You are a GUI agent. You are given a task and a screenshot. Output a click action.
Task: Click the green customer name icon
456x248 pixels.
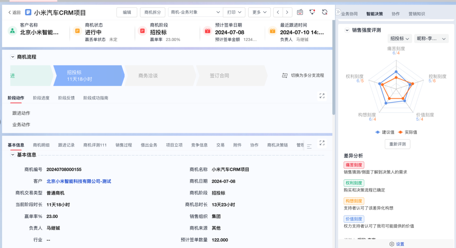pos(12,31)
